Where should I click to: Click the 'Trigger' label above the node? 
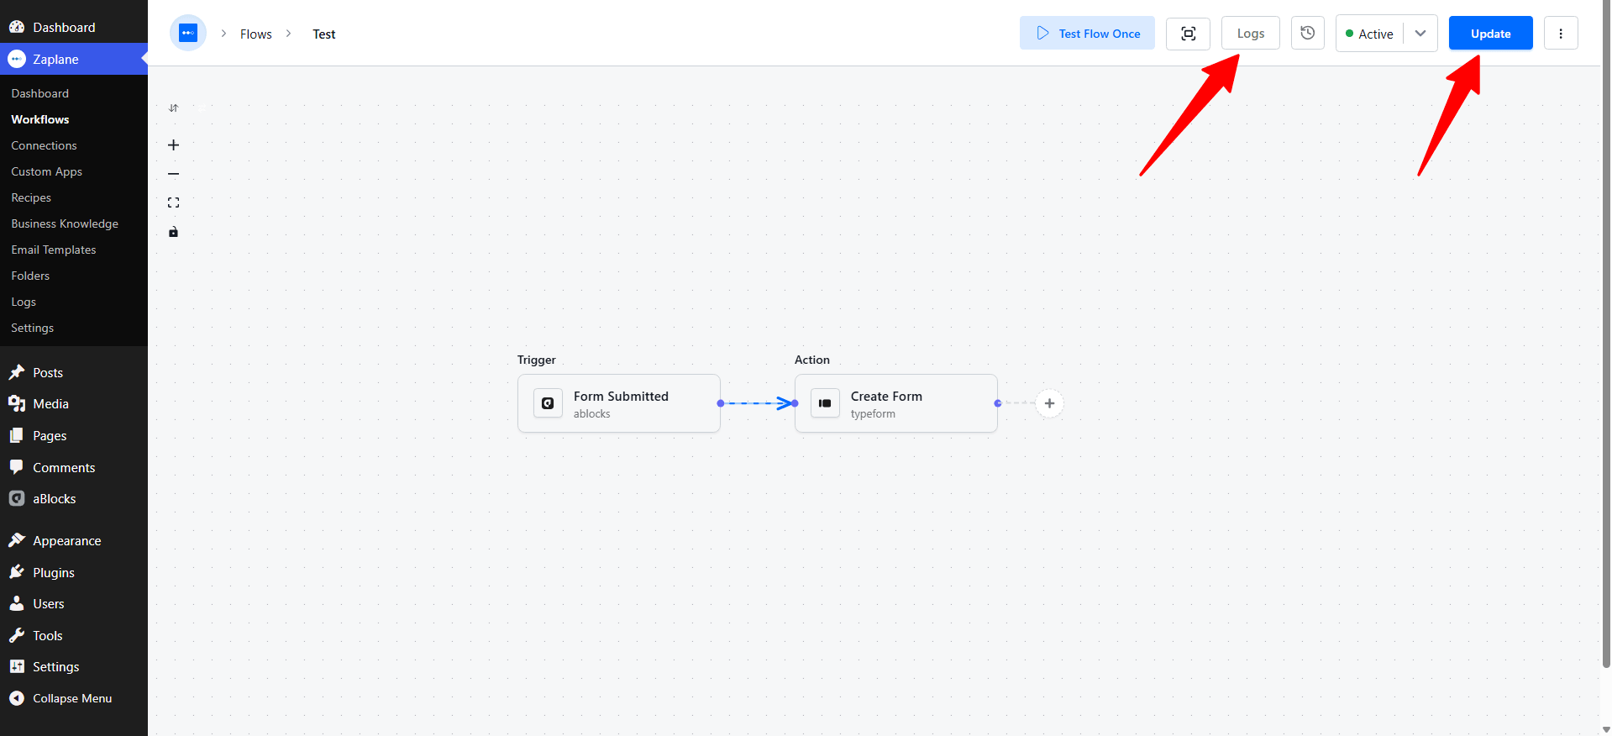536,360
